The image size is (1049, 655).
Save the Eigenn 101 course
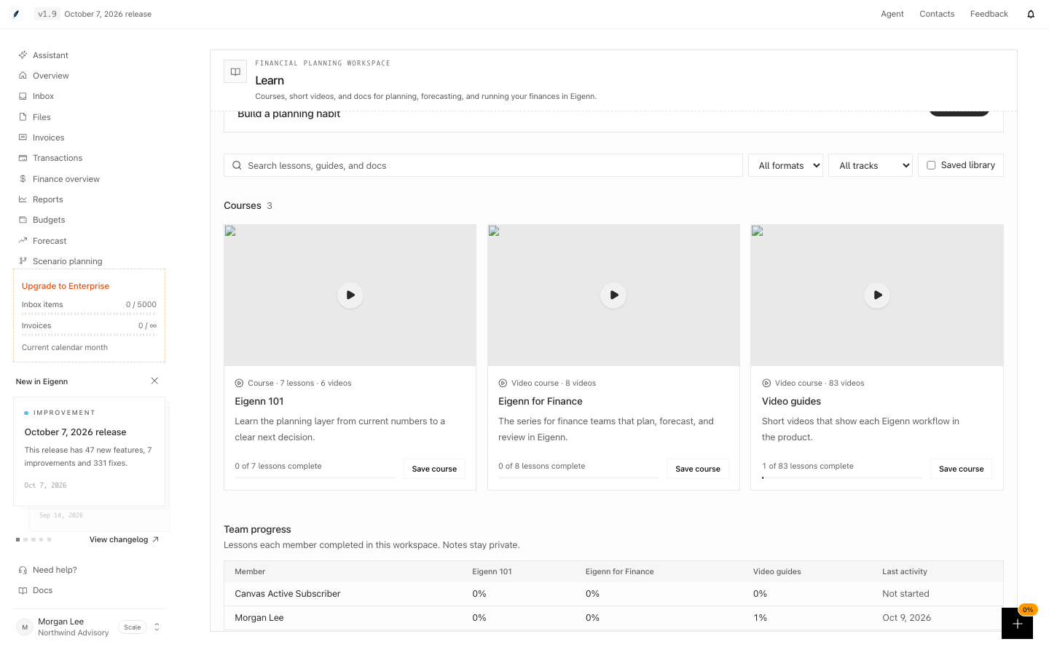[x=434, y=469]
